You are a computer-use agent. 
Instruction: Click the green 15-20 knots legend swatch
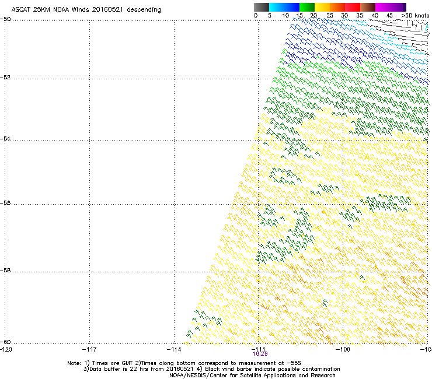click(307, 7)
